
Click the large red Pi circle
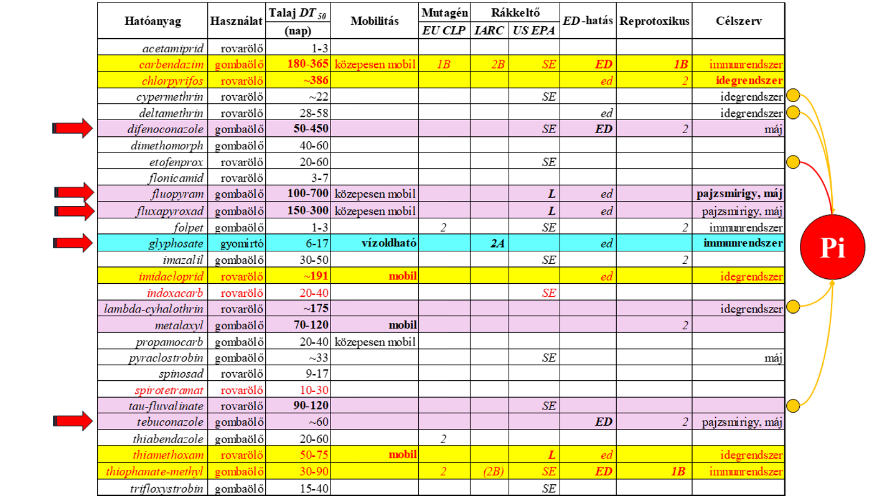[x=832, y=250]
